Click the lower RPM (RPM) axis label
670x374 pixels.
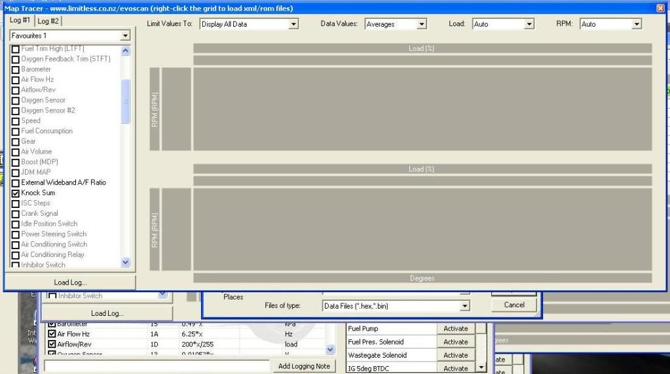(155, 229)
